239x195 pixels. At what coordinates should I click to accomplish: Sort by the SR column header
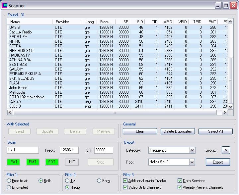click(x=123, y=22)
